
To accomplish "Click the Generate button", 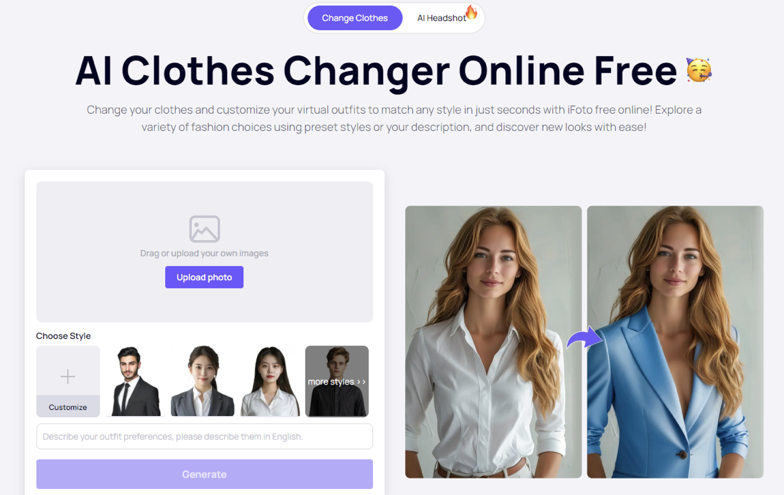I will click(205, 474).
